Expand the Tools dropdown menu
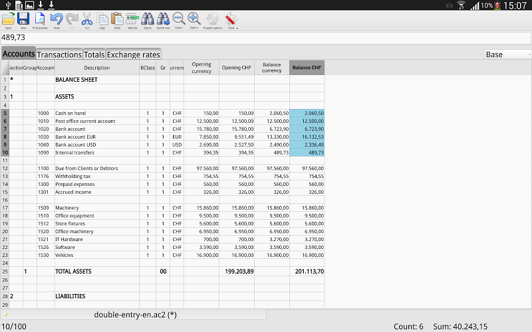Viewport: 532px width, 332px height. pos(232,21)
